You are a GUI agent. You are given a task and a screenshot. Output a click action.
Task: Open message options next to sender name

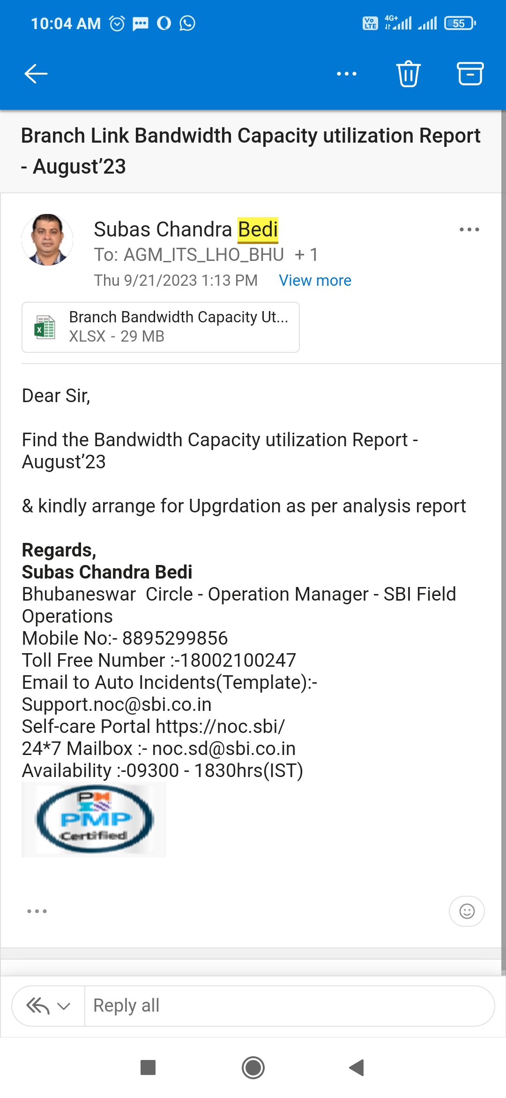(469, 229)
